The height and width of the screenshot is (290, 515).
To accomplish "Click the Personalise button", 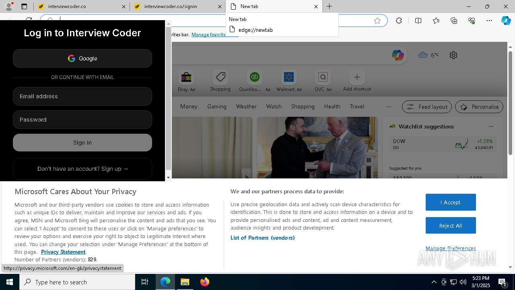I will pyautogui.click(x=479, y=107).
